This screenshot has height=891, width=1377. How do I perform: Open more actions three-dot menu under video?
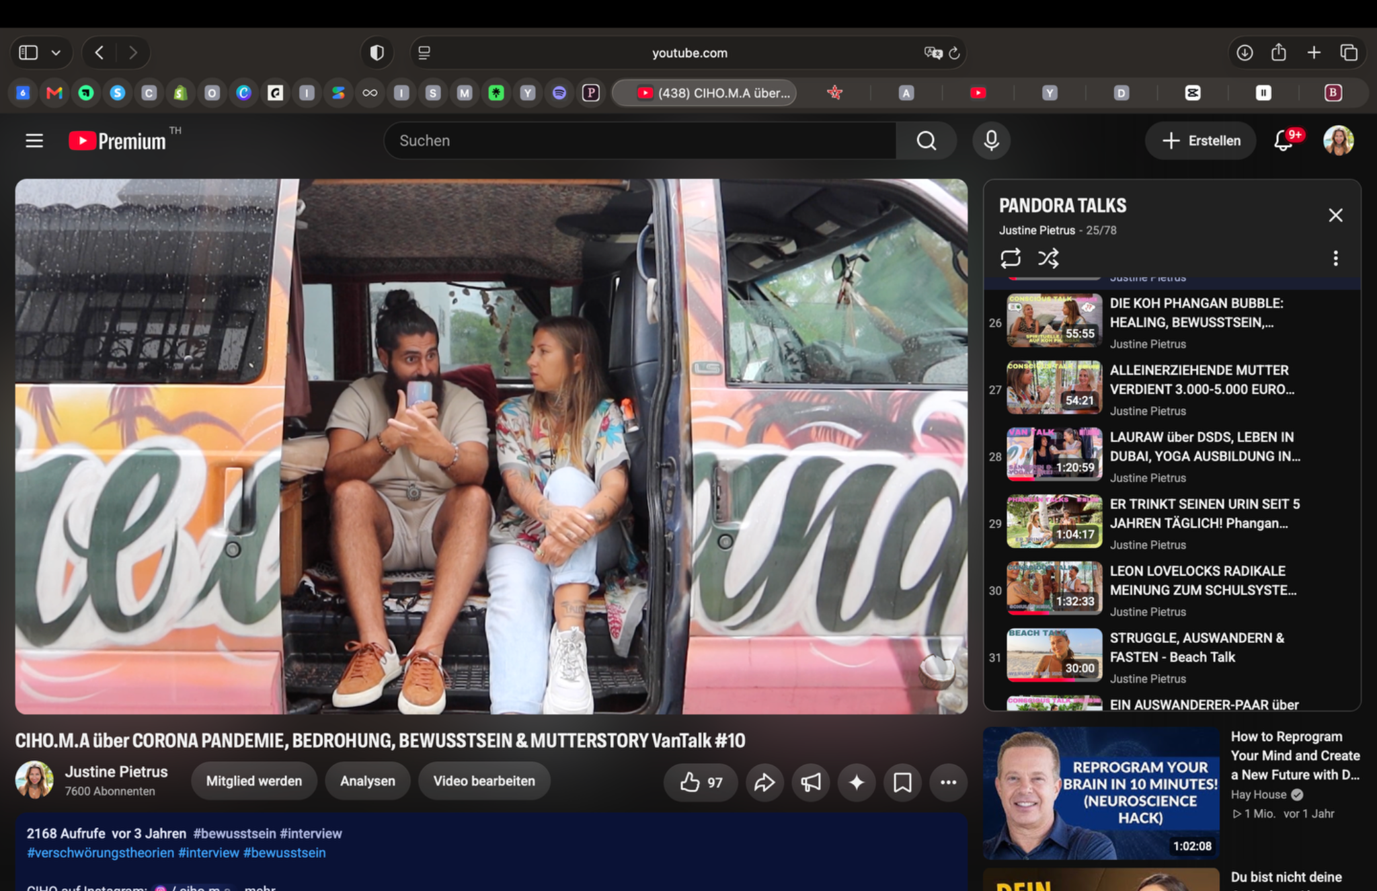(948, 782)
